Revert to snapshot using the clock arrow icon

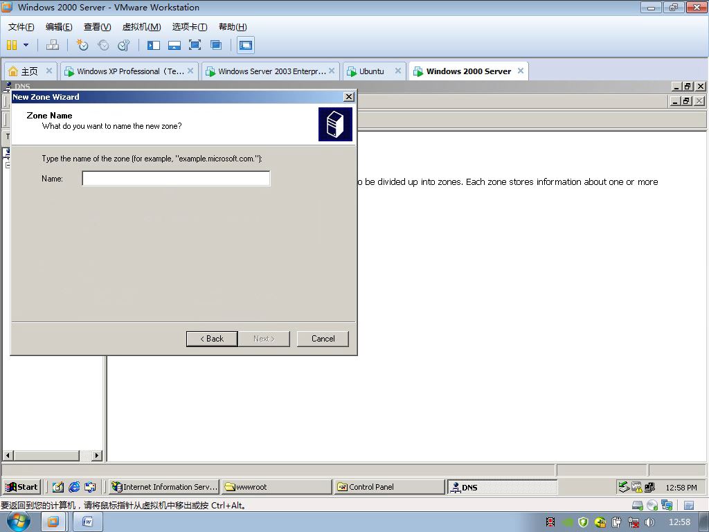pos(103,45)
